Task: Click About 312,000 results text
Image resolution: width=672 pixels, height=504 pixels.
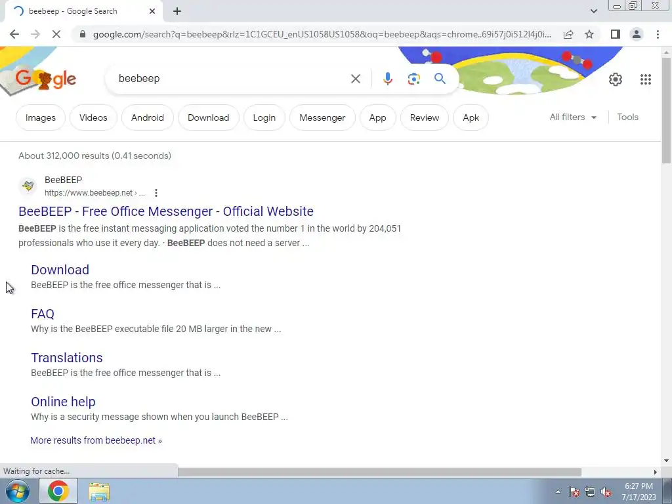Action: (x=94, y=156)
